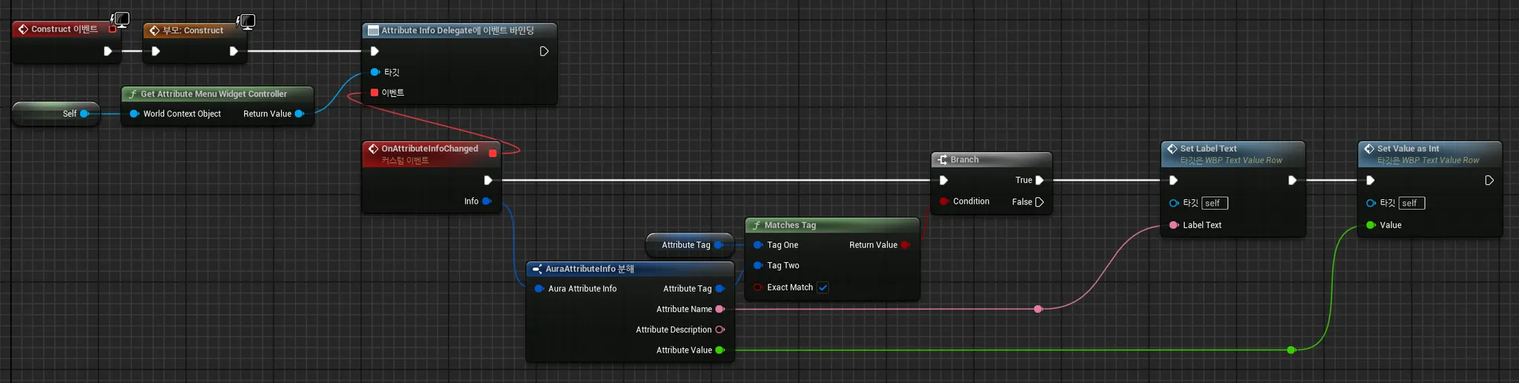Click the Construct event red delegate pin
The image size is (1519, 383).
(x=113, y=30)
